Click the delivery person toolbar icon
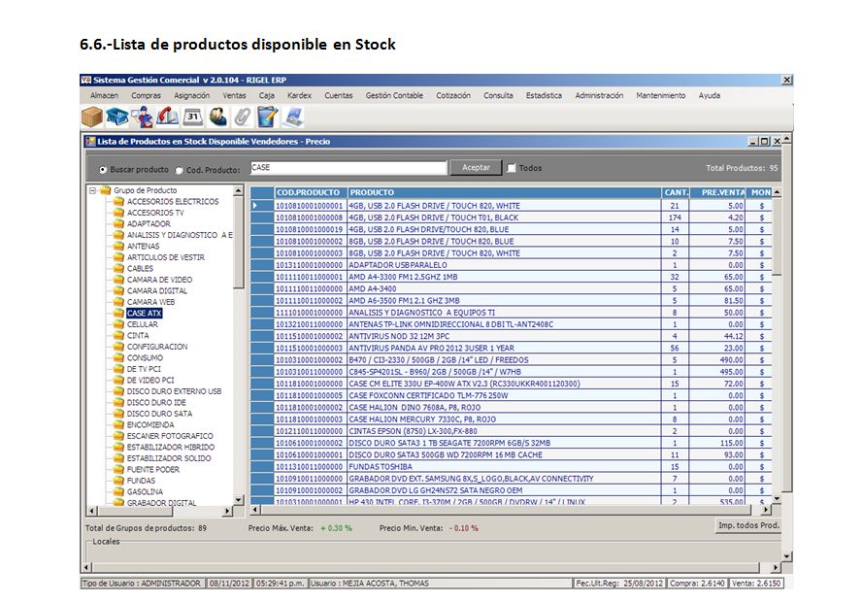Viewport: 862px width, 603px height. pos(143,117)
